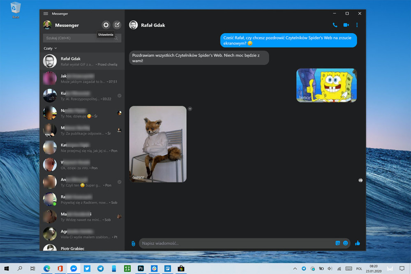This screenshot has width=411, height=274.
Task: Open the emoji picker in message box
Action: [346, 243]
